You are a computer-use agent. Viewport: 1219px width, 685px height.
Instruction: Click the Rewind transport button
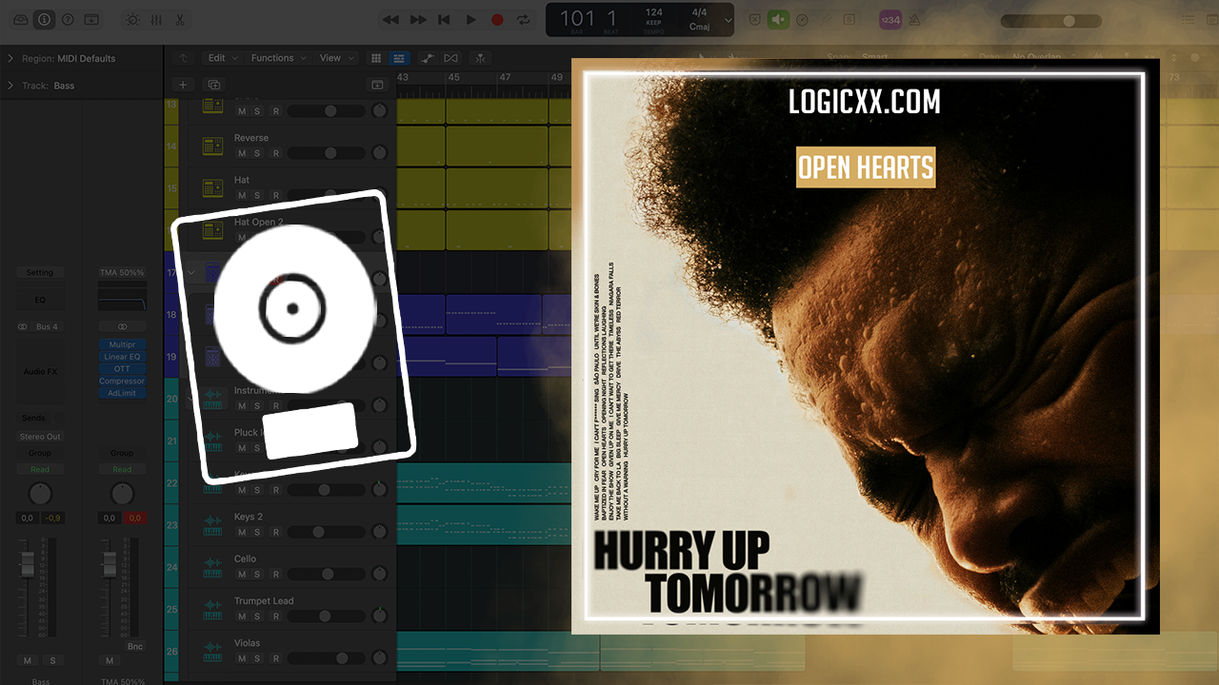coord(390,19)
